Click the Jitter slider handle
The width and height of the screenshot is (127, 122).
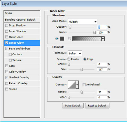[x=69, y=97]
